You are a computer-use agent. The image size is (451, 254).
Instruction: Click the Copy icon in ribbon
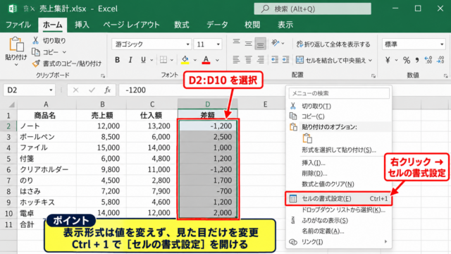[36, 52]
